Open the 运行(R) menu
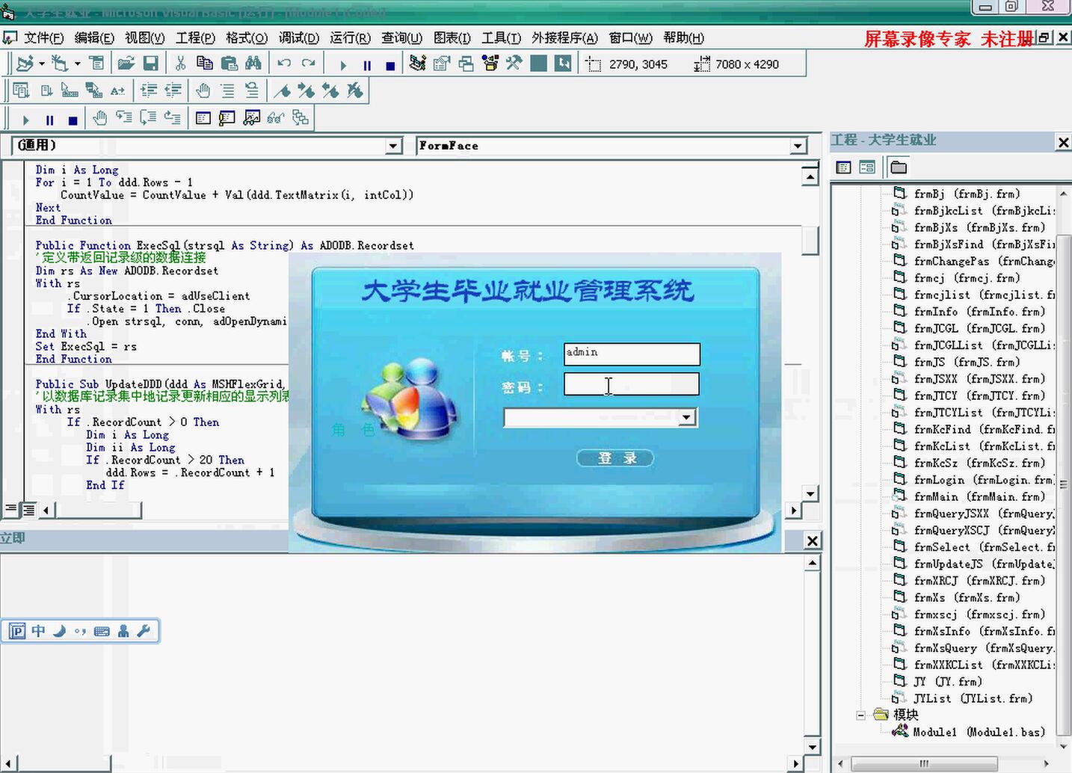The width and height of the screenshot is (1072, 773). point(350,37)
